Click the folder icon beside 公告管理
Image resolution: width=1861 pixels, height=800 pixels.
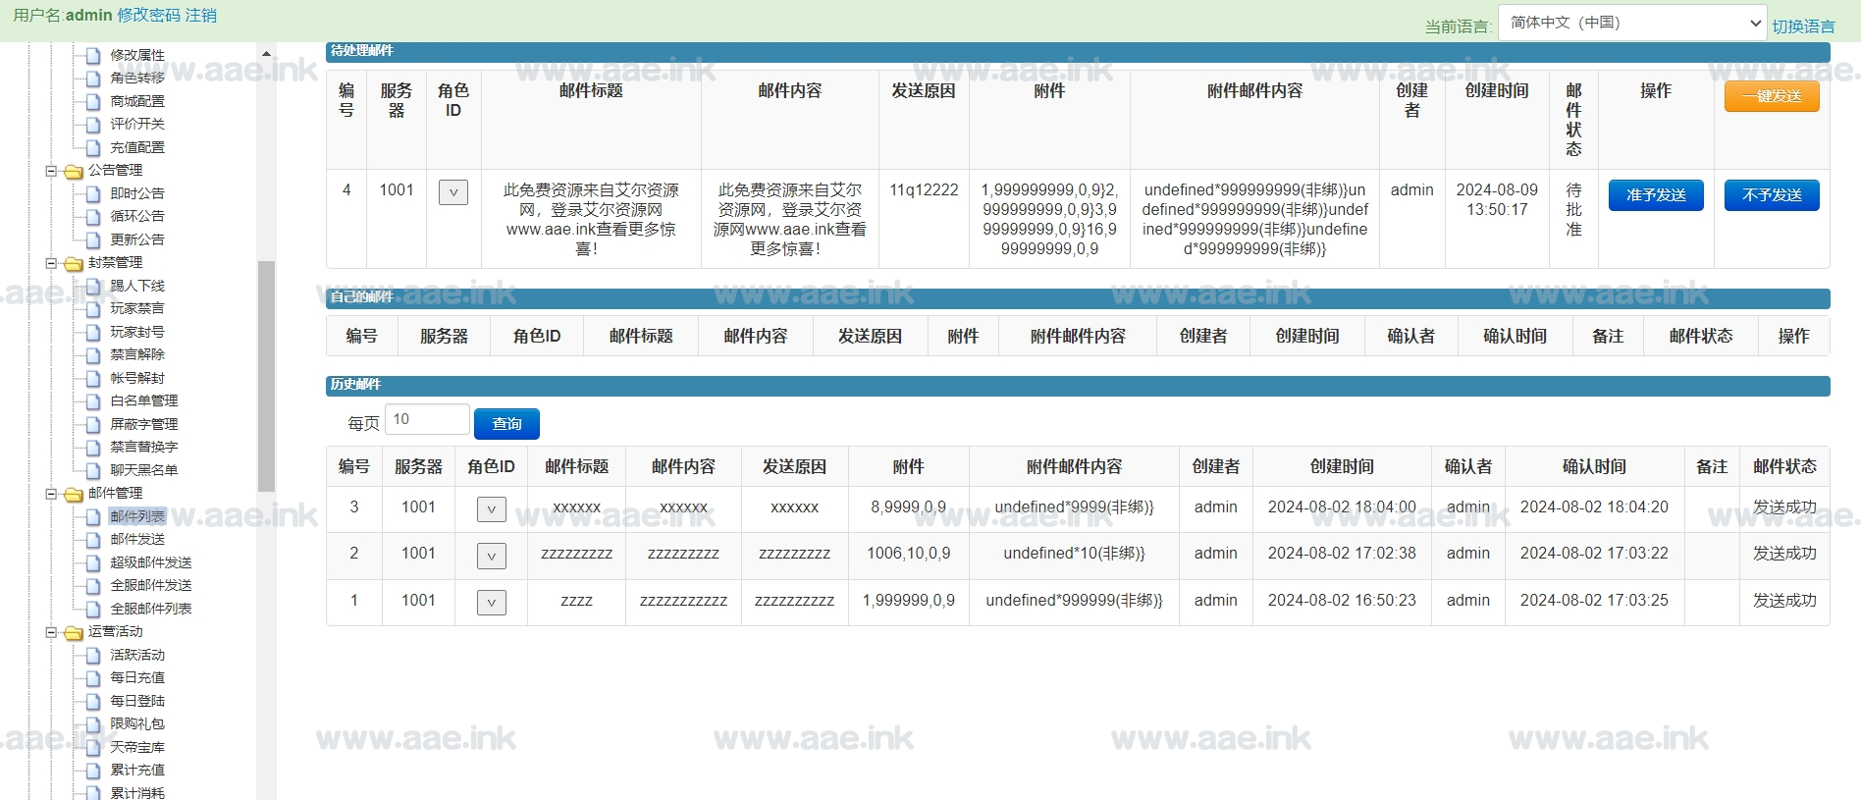point(74,172)
